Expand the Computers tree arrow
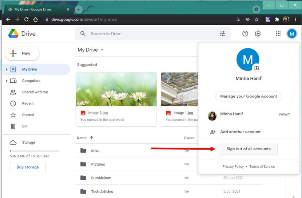Screen dimensions: 302x198 point(6,81)
